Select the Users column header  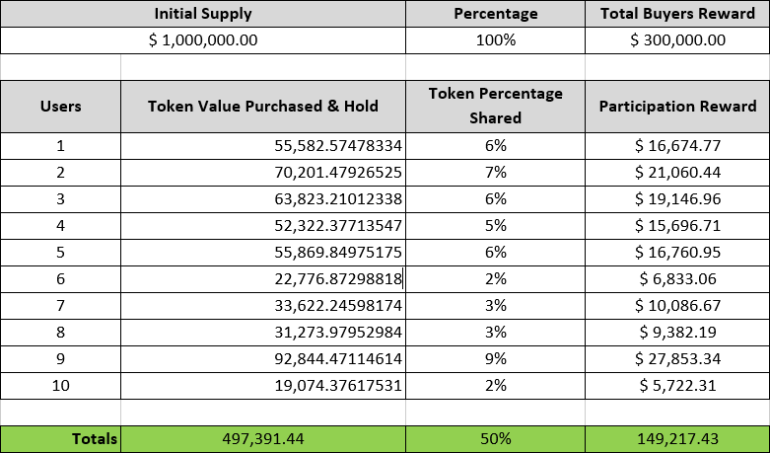[x=60, y=106]
